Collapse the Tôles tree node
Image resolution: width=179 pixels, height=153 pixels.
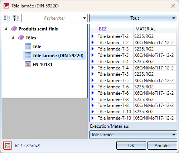point(13,38)
